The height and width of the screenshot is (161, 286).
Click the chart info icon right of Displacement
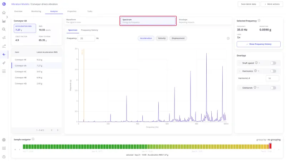(x=228, y=38)
